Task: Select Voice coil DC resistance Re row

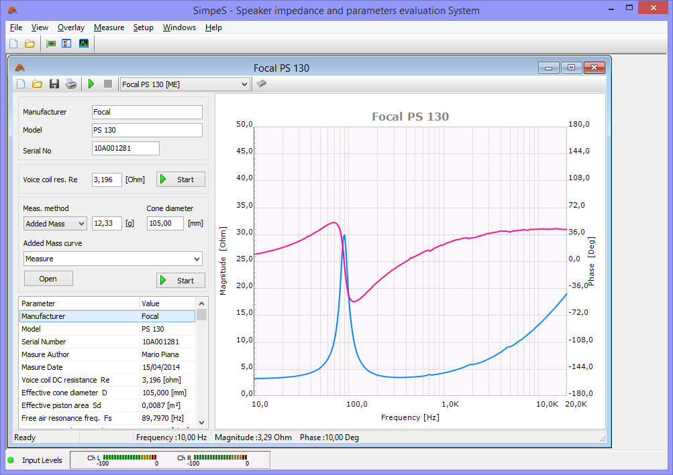Action: 107,380
